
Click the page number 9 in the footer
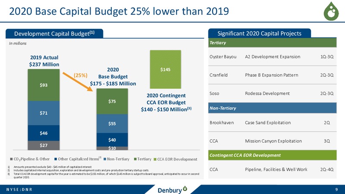[336, 190]
